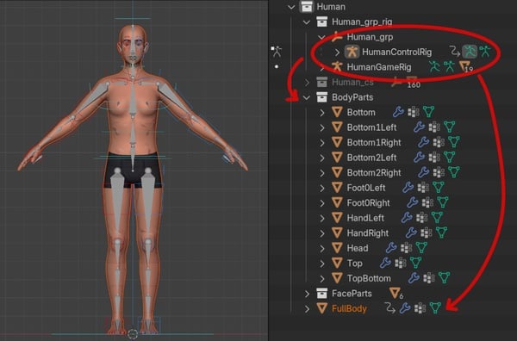Select the HandLeft object name
Viewport: 517px width, 341px height.
pos(365,218)
